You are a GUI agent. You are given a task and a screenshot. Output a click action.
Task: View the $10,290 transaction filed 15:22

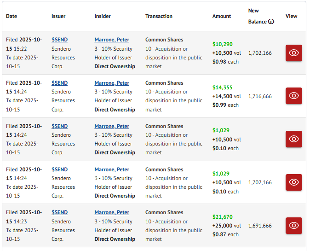(x=293, y=53)
